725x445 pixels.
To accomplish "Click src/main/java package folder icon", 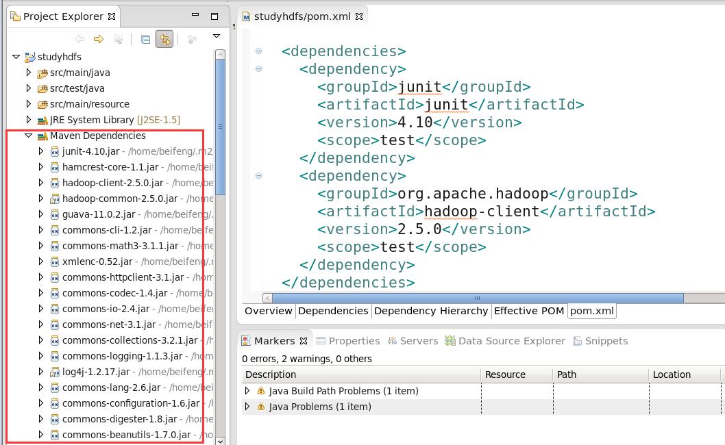I will pos(42,73).
